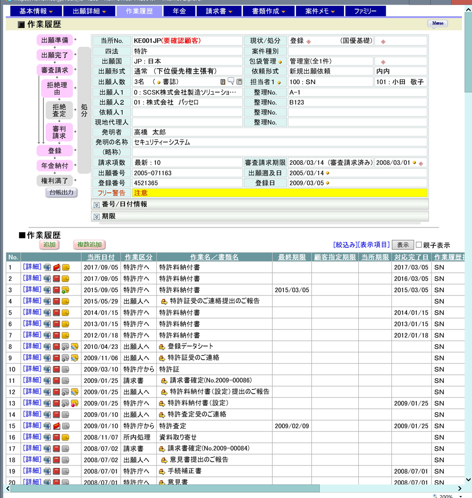The width and height of the screenshot is (472, 498).
Task: Select the 拒絶理由 workflow step
Action: click(57, 89)
